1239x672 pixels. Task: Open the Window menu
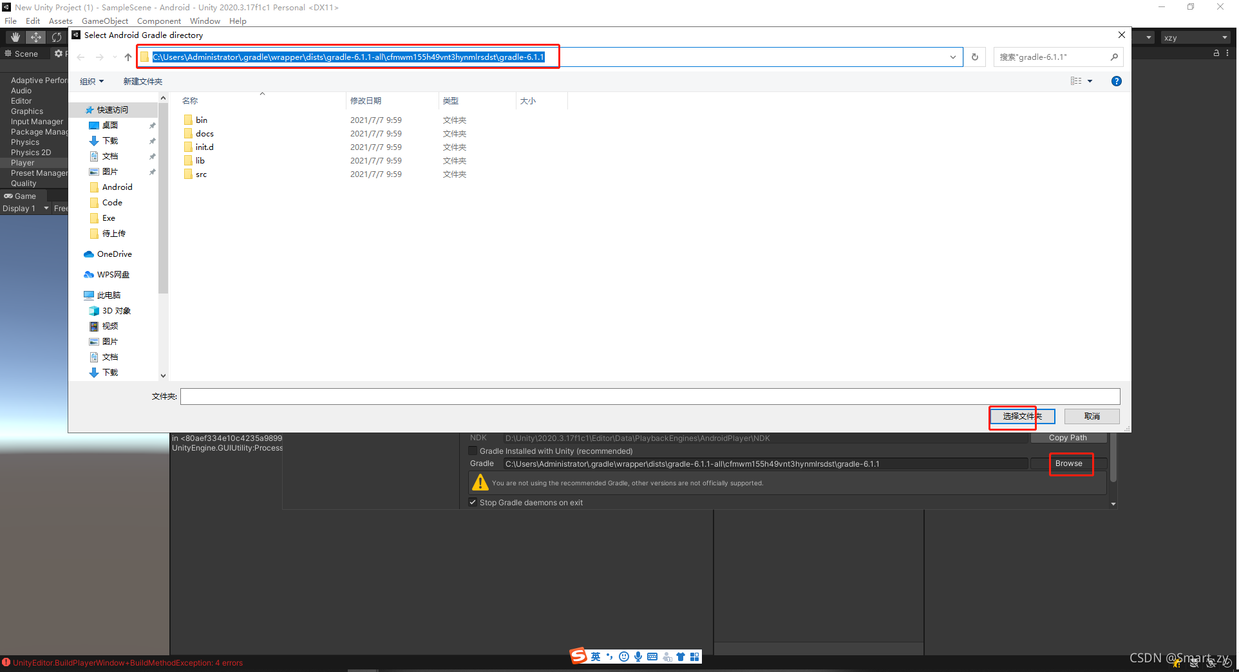pyautogui.click(x=205, y=21)
